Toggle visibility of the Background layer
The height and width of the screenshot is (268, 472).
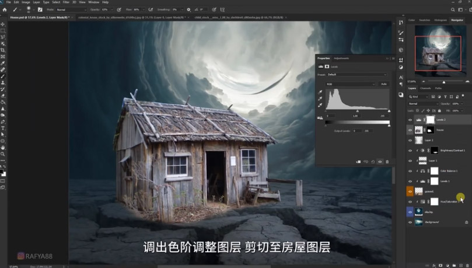click(x=410, y=222)
